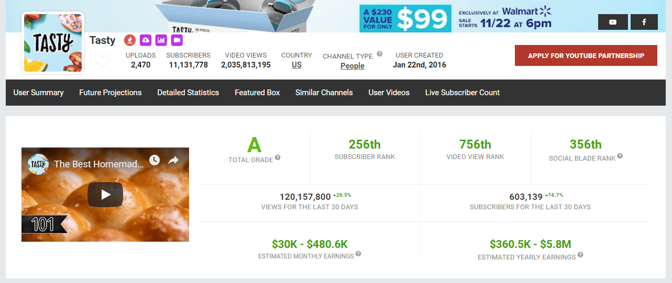The image size is (672, 283).
Task: Click the Tasty channel avatar image
Action: [x=53, y=43]
